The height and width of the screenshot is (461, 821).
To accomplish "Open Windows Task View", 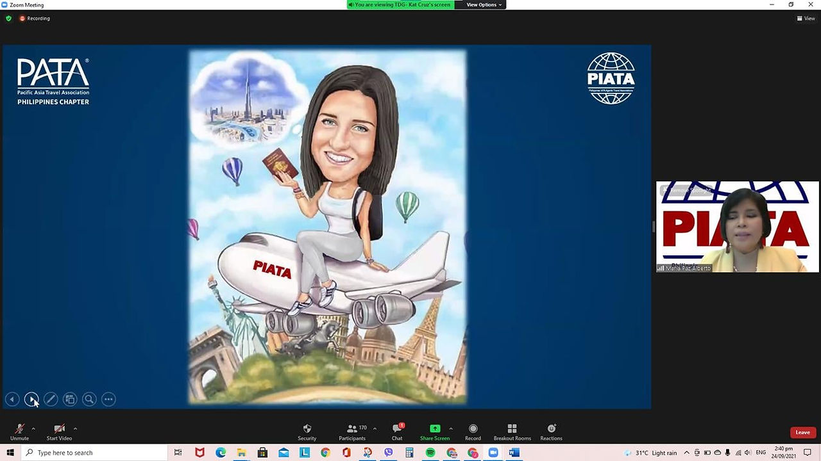I will (x=178, y=453).
